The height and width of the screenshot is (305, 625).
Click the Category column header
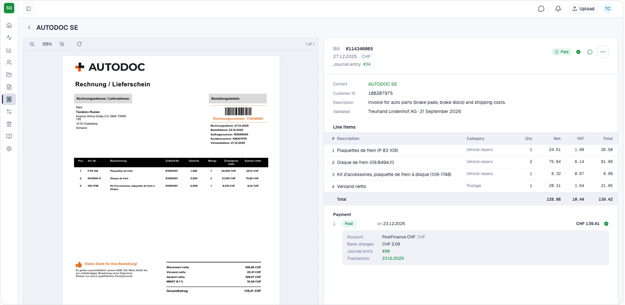pyautogui.click(x=475, y=139)
